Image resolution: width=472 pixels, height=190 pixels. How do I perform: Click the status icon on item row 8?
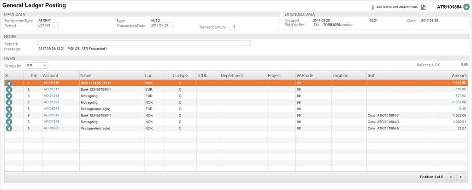coord(9,129)
